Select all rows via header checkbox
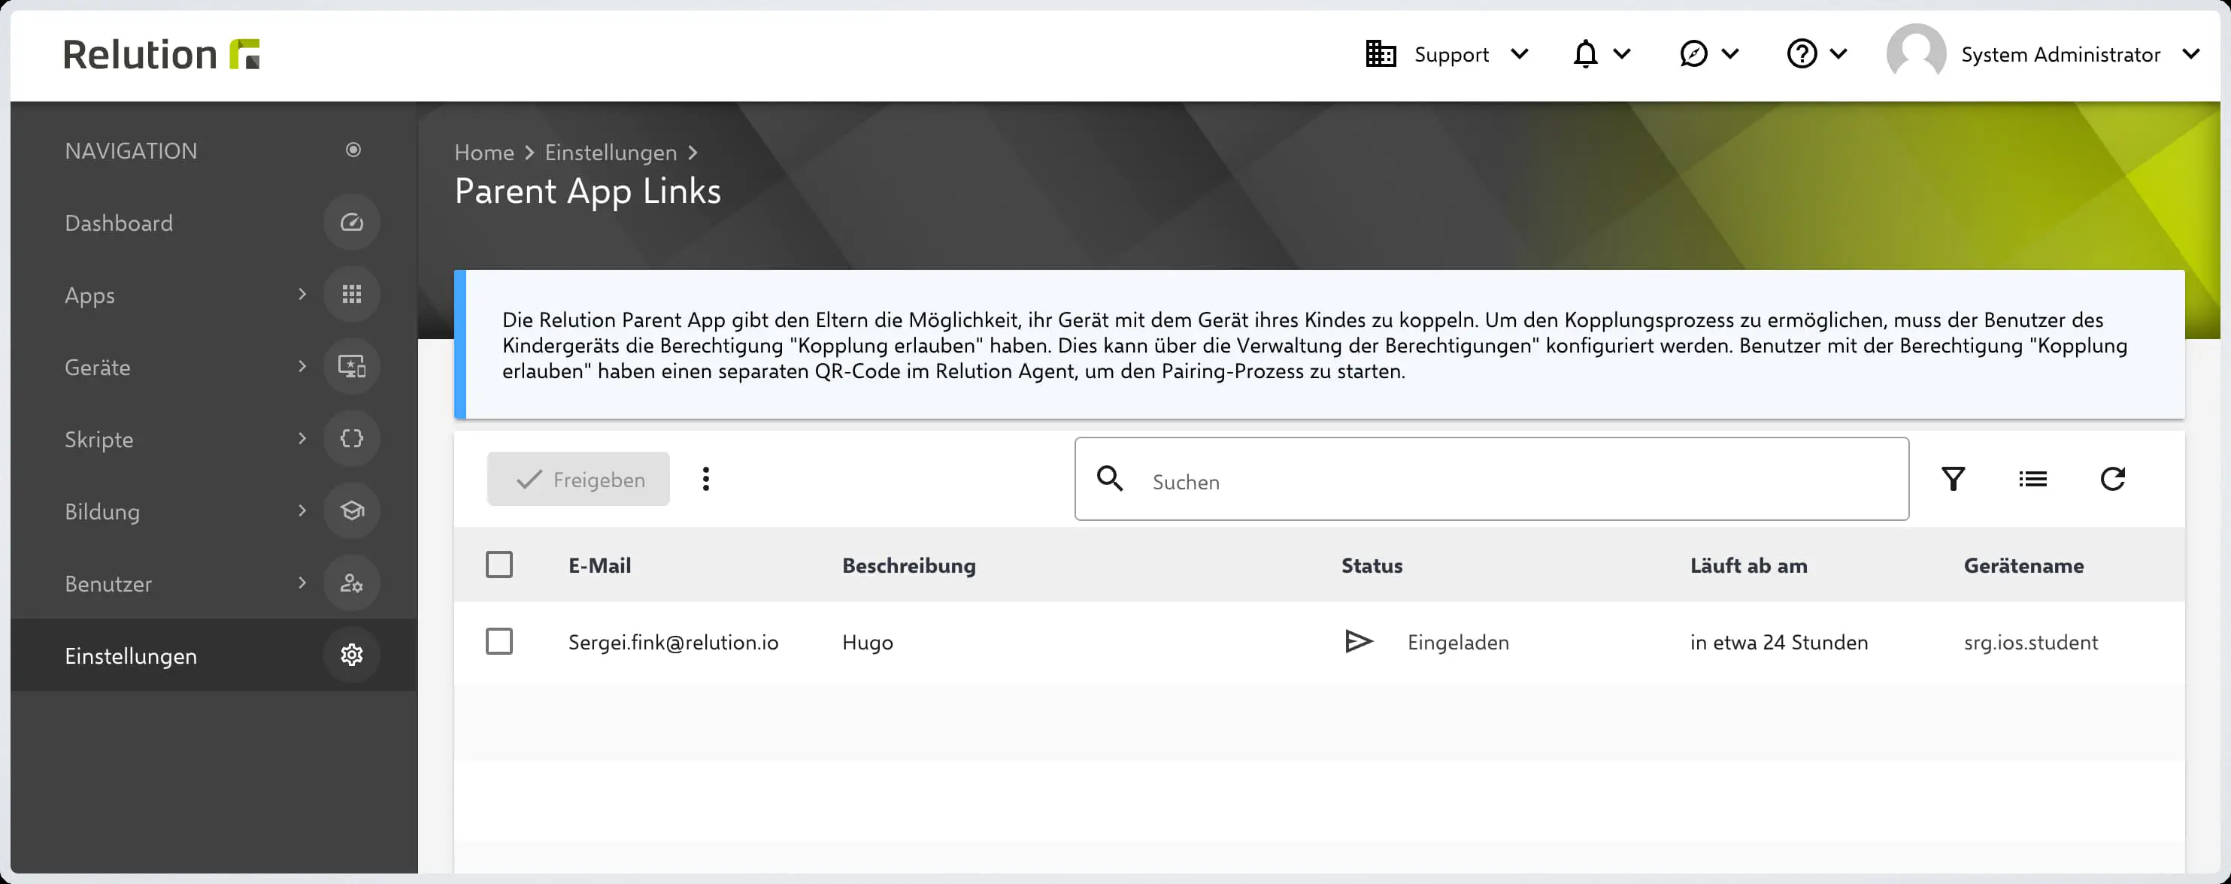2231x884 pixels. click(499, 565)
